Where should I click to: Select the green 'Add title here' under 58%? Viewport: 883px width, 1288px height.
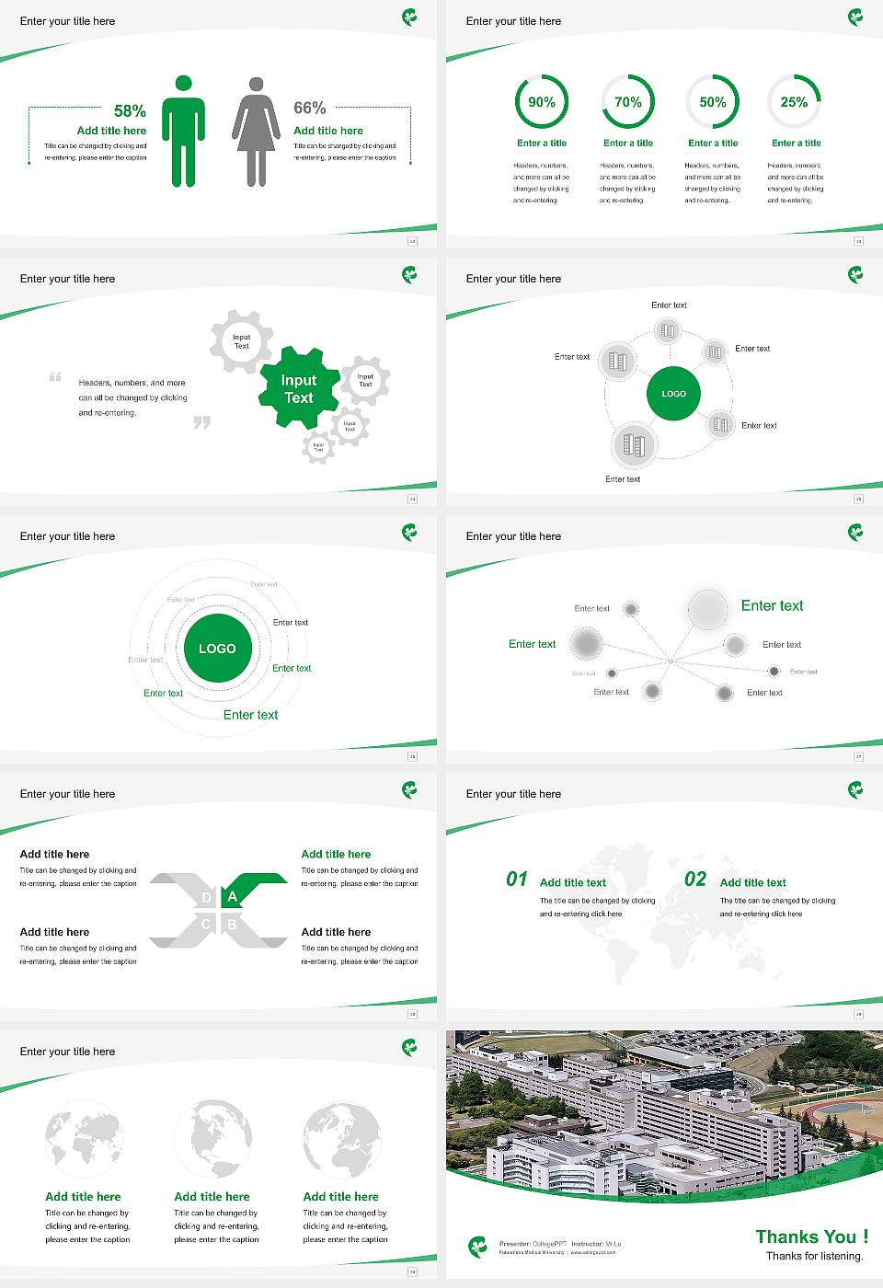click(x=111, y=131)
